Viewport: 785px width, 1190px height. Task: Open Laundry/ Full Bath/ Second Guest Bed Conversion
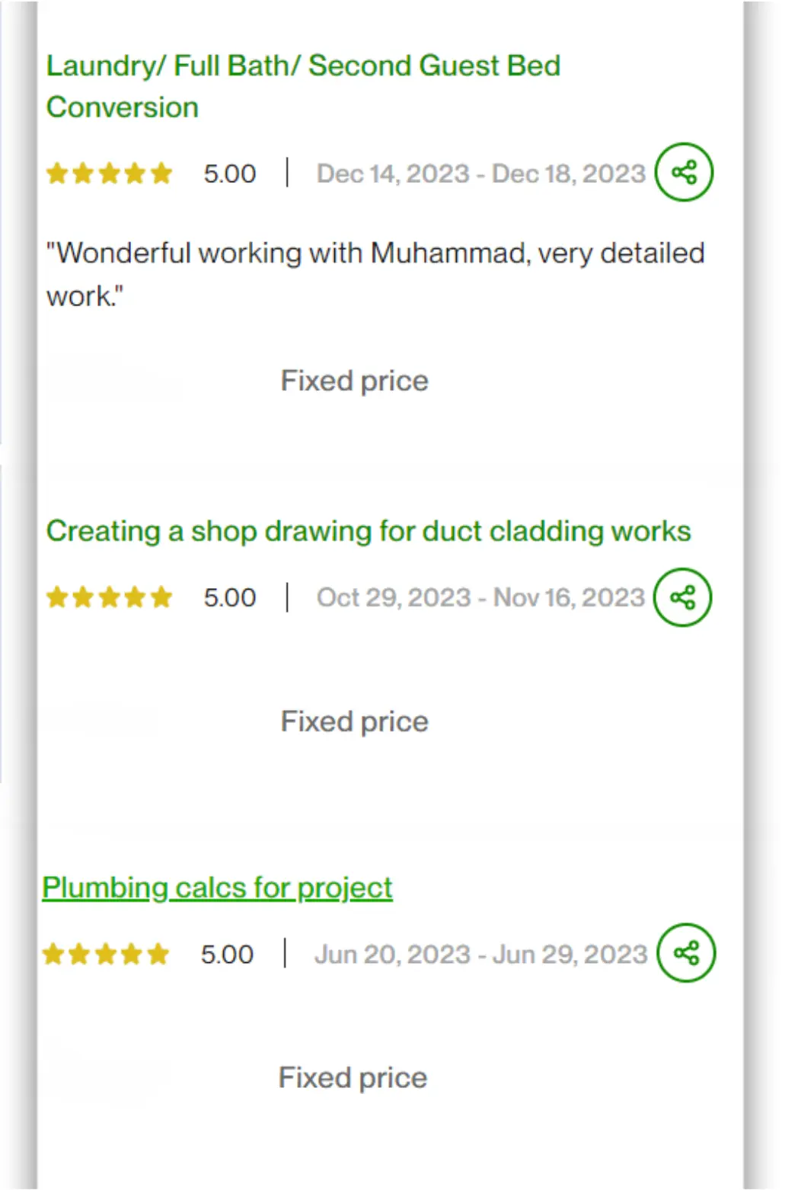[x=303, y=86]
